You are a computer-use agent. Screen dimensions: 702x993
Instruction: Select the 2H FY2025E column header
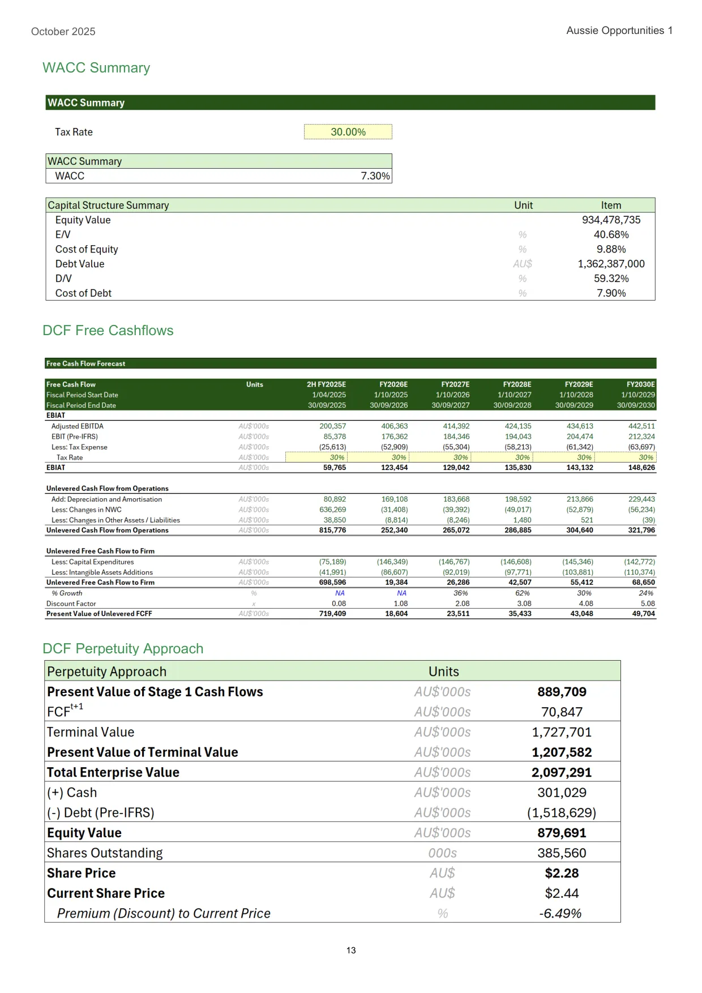(326, 384)
